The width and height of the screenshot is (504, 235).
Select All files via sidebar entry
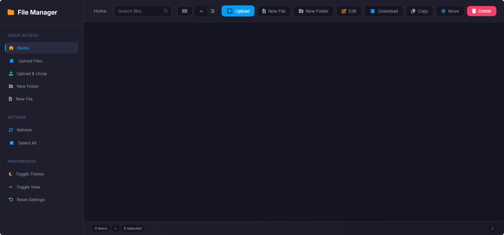point(42,143)
